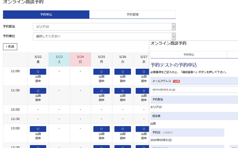Switch to the 予約管理 tab

coord(132,15)
